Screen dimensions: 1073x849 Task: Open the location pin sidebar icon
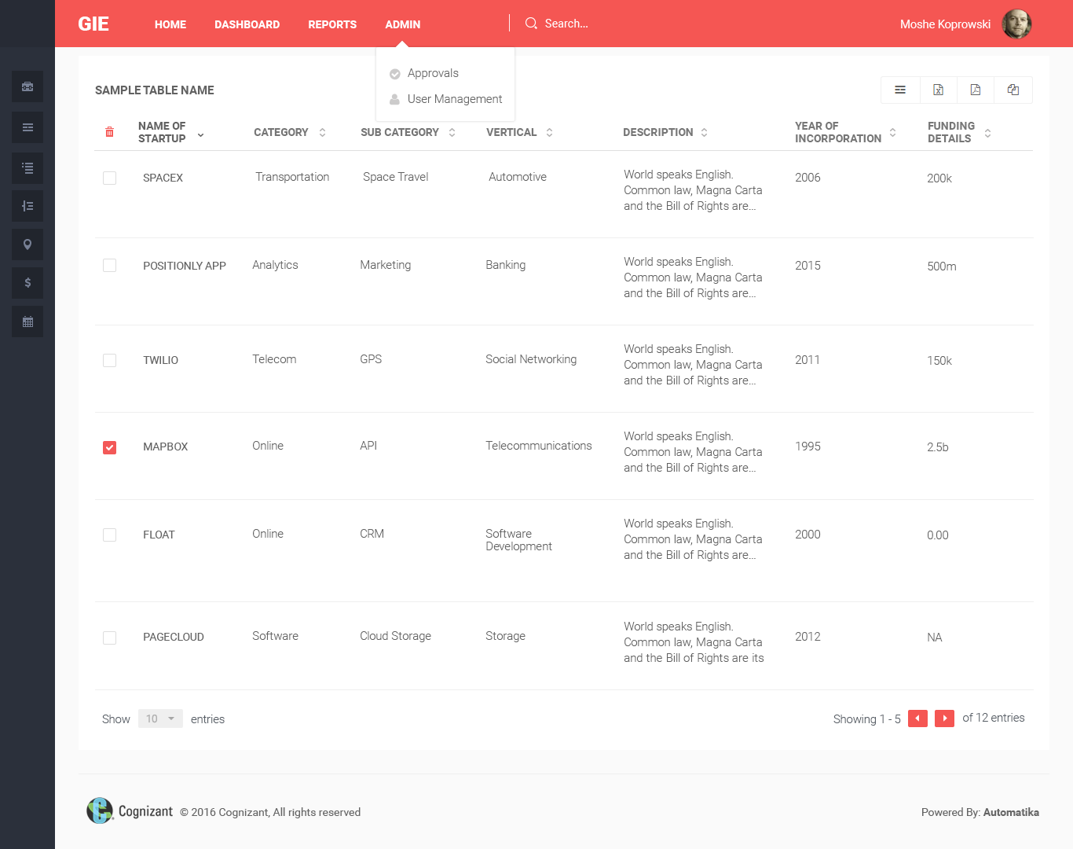[x=27, y=244]
